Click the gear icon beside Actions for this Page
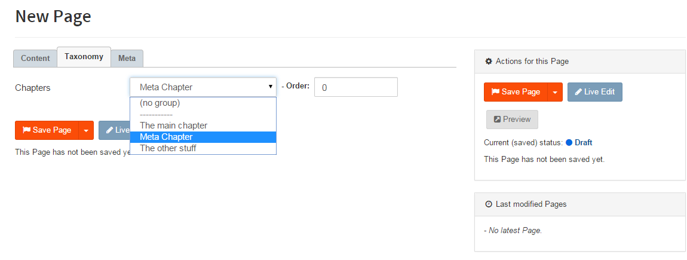This screenshot has height=260, width=687. [x=489, y=62]
